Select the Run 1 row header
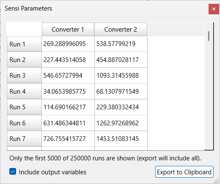This screenshot has height=184, width=220. pyautogui.click(x=24, y=44)
